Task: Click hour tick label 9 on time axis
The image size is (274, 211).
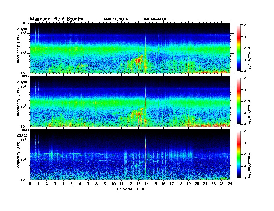Action: click(x=105, y=184)
